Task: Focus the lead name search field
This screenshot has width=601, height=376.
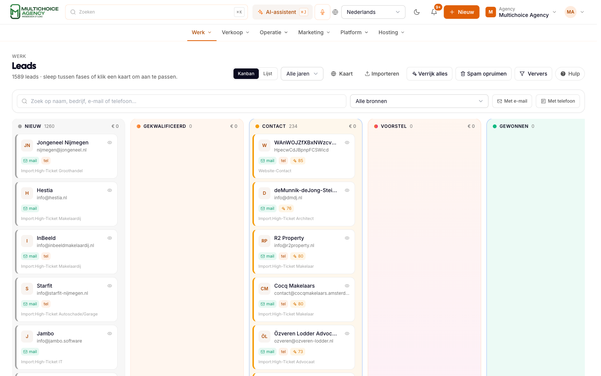Action: (181, 101)
